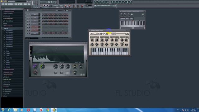Select the Clap channel button
The height and width of the screenshot is (112, 199).
click(x=35, y=18)
